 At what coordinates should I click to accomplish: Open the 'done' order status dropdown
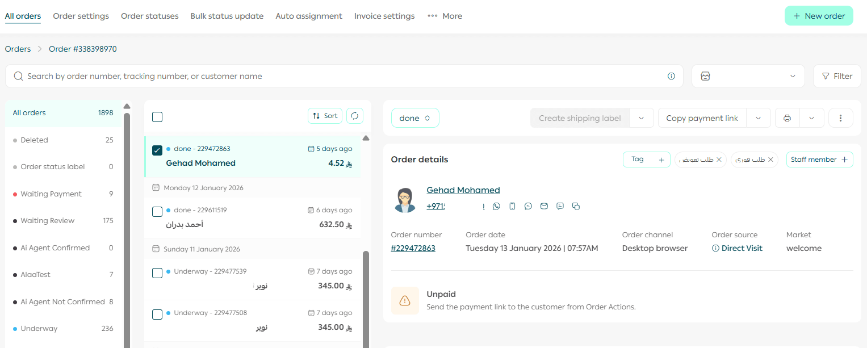(415, 118)
